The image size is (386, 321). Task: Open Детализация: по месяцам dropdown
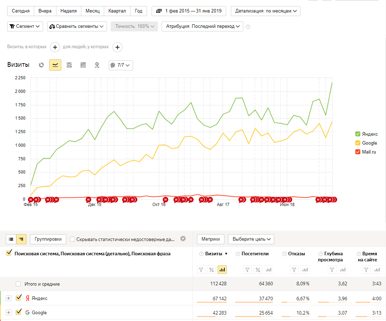(265, 11)
